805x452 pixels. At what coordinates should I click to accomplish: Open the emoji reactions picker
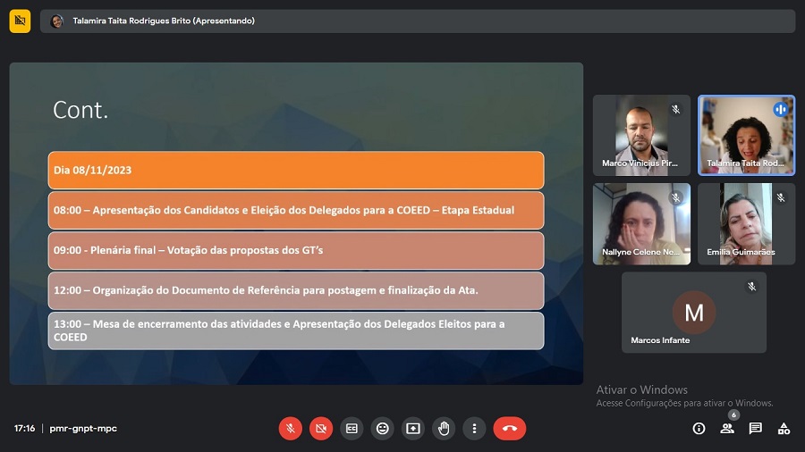(383, 429)
